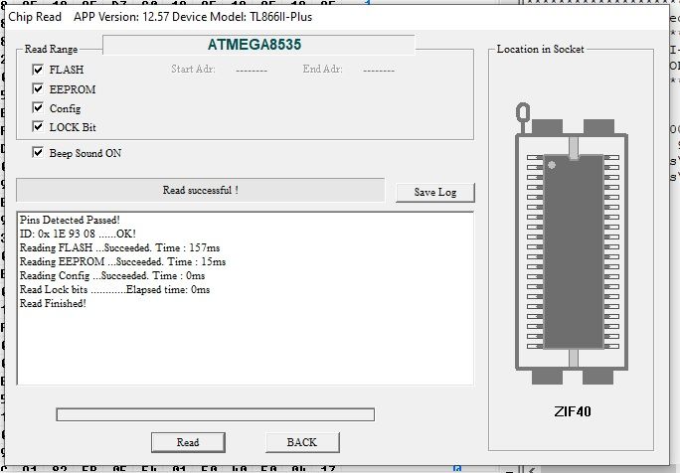Click the 'Read Lock bits' log line
Screen dimensions: 680x473
(x=115, y=289)
